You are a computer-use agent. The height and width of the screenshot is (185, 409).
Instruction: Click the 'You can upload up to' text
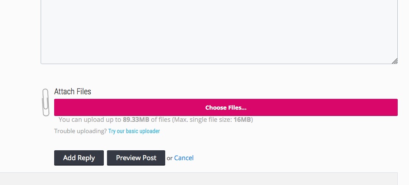click(x=90, y=120)
